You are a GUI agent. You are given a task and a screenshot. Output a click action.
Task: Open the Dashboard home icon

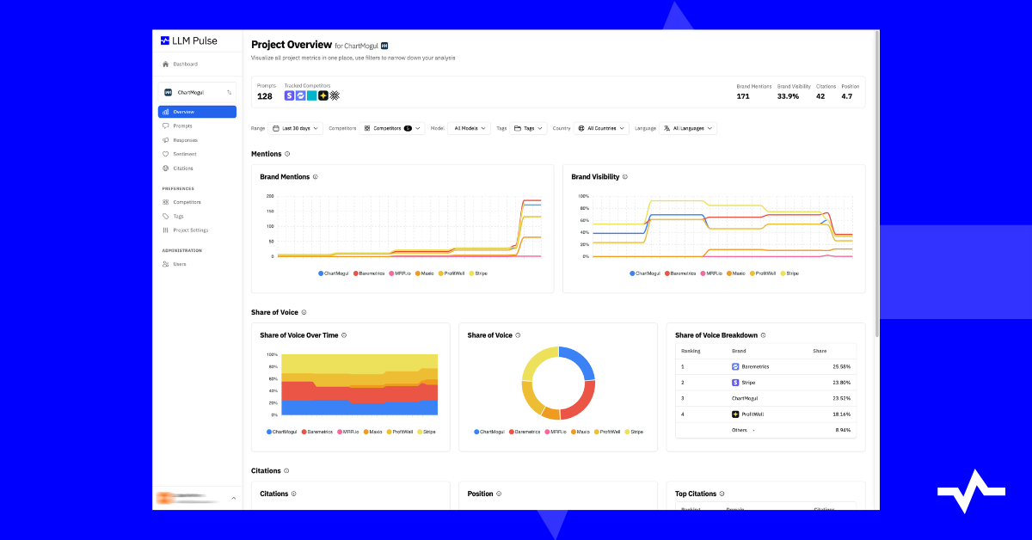tap(165, 64)
